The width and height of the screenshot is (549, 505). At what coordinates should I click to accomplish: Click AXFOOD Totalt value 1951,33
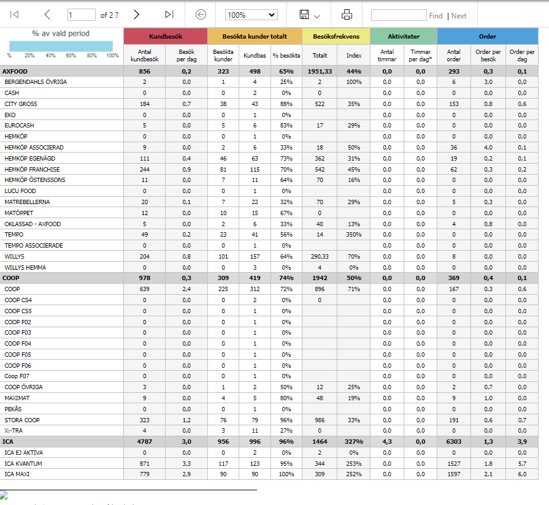tap(320, 71)
